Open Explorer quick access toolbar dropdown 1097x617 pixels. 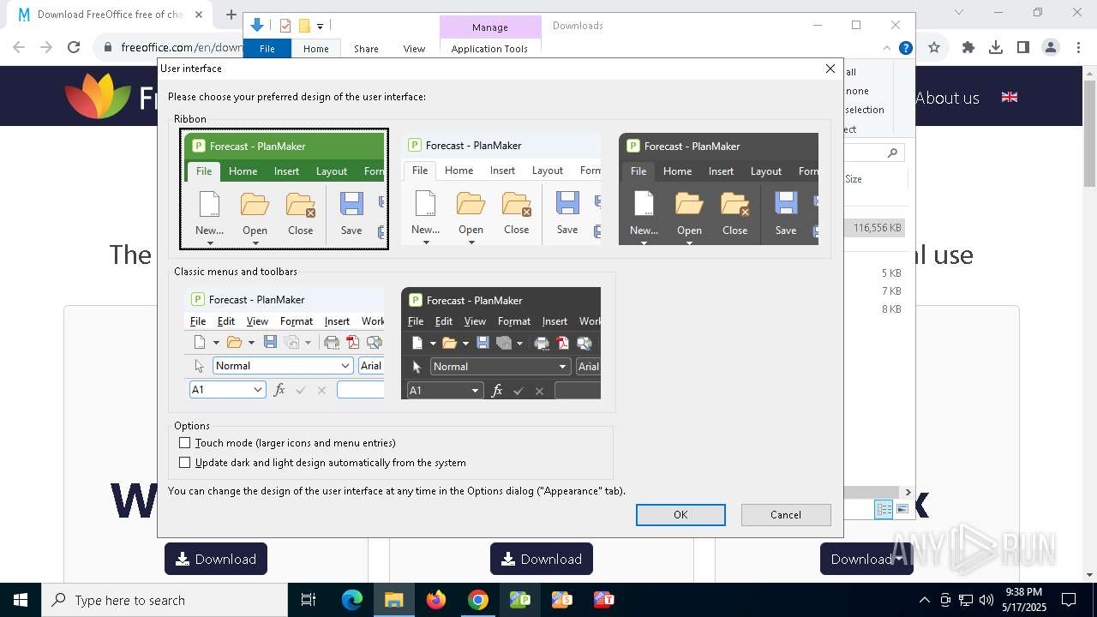320,27
